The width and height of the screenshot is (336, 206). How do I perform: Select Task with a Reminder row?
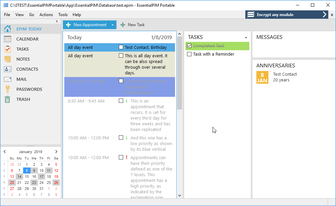pos(217,54)
